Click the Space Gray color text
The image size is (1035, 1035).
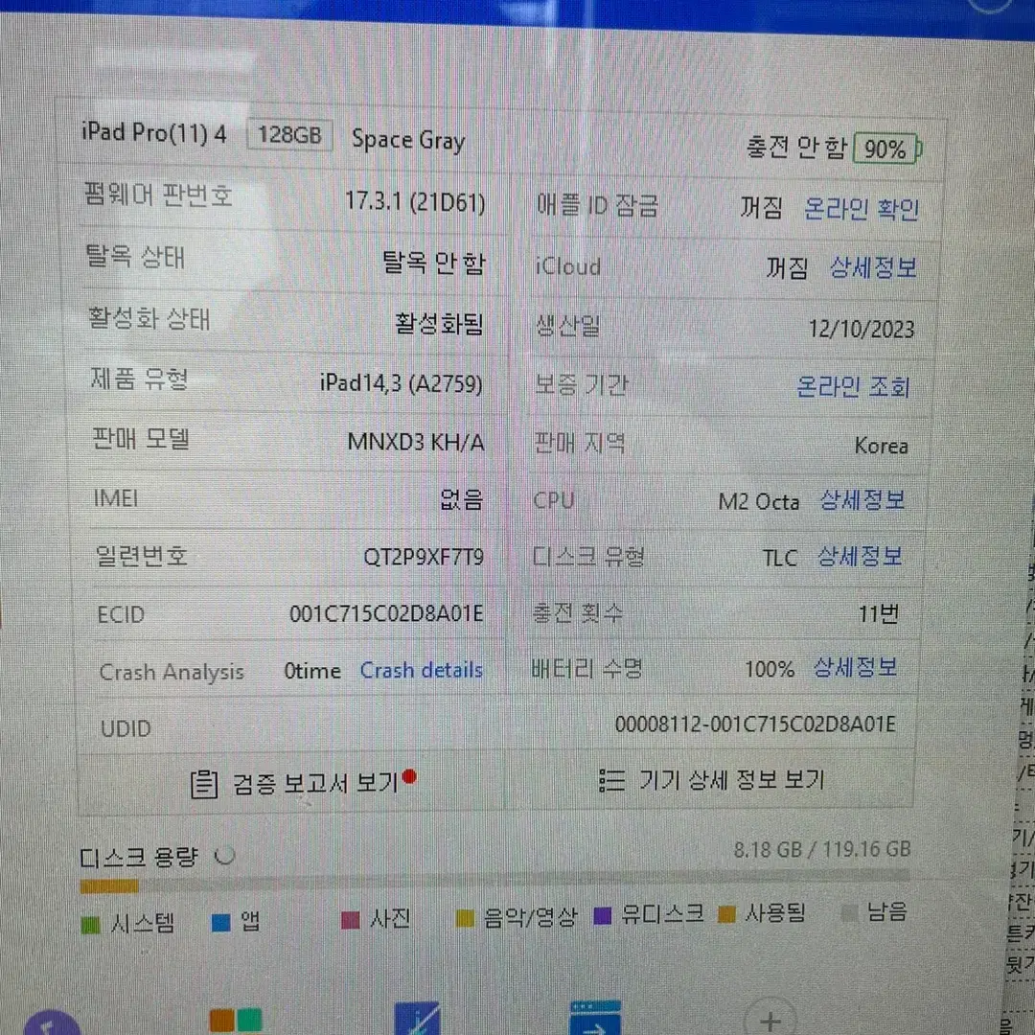408,140
